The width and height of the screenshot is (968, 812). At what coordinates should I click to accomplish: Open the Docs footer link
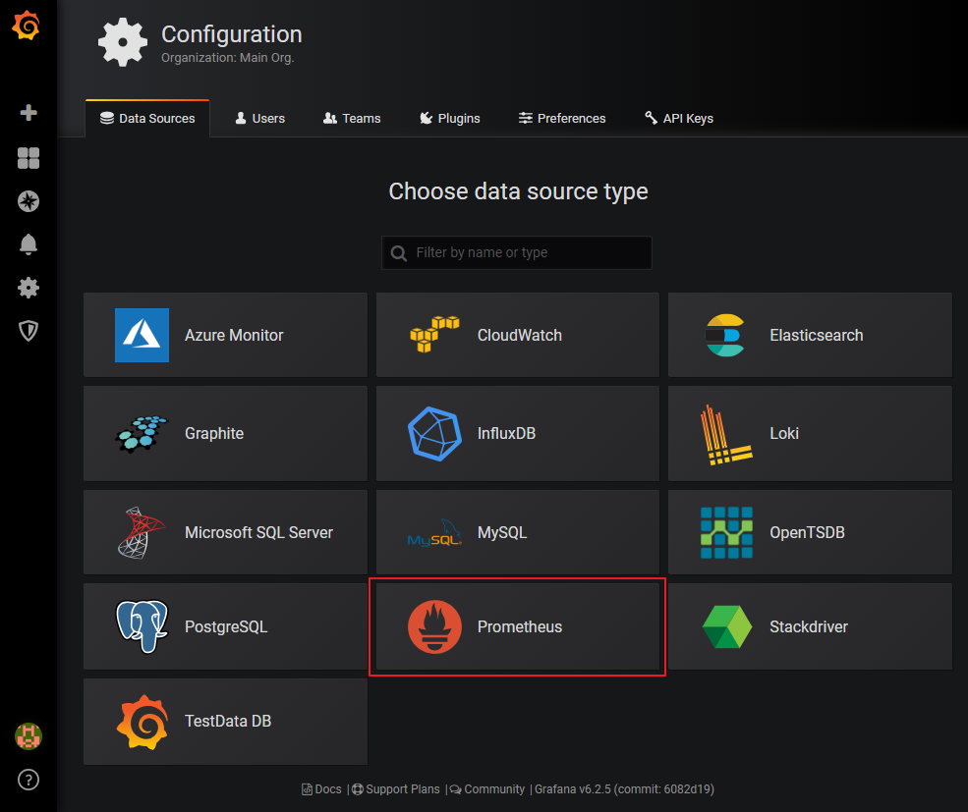322,789
